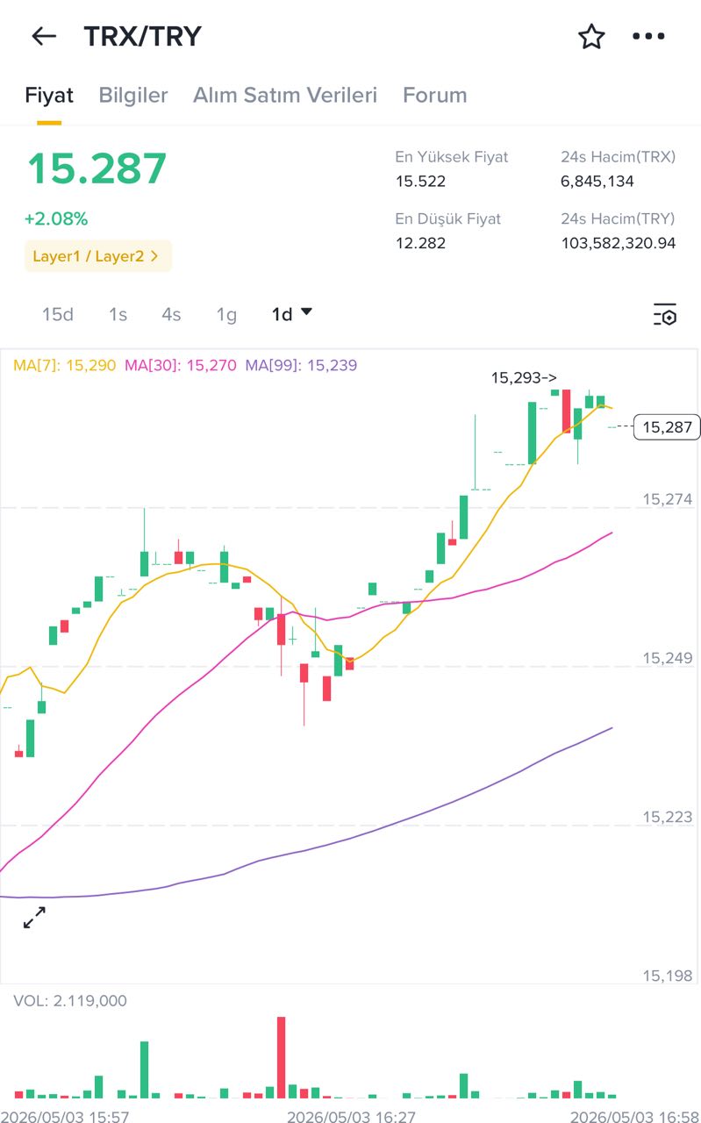Open the three-dot more options menu
This screenshot has height=1123, width=701.
[x=648, y=36]
